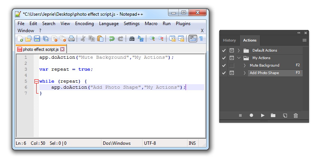Toggle the dialog box for Mute Background

tap(232, 65)
